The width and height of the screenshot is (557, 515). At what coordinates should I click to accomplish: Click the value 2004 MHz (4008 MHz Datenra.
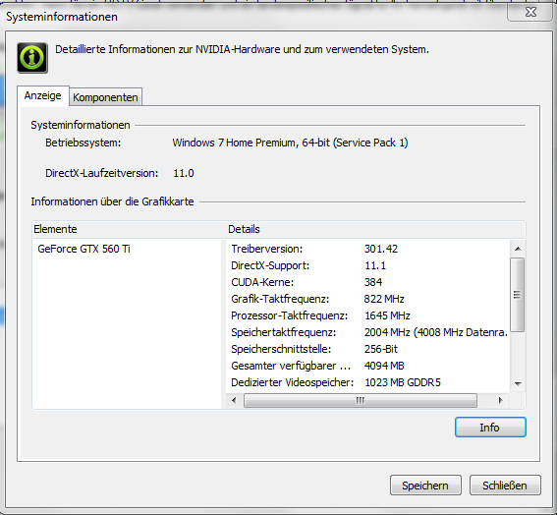pos(436,332)
